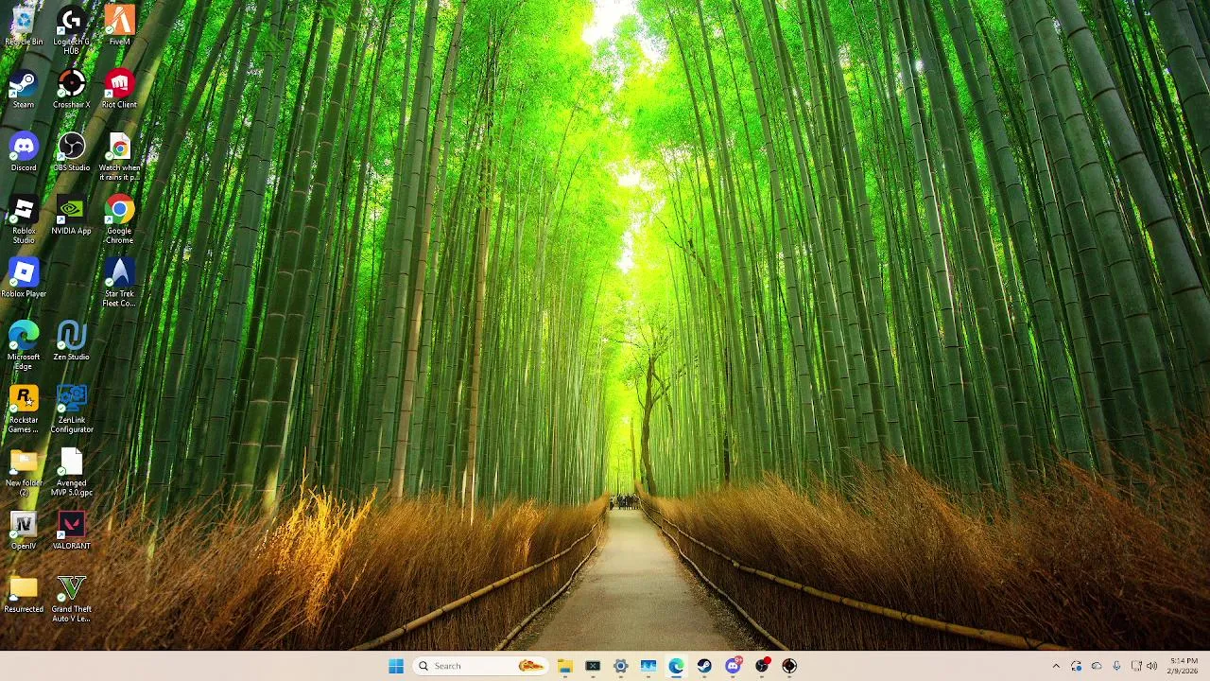The image size is (1210, 681).
Task: Select the NVIDIA App desktop icon
Action: [71, 216]
